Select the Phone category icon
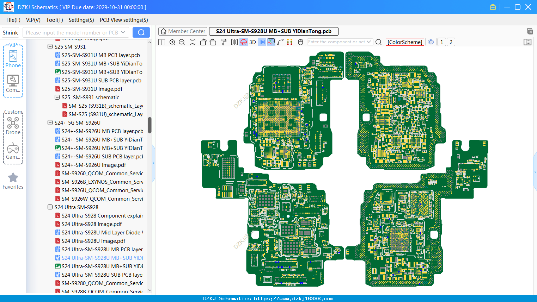 coord(13,59)
